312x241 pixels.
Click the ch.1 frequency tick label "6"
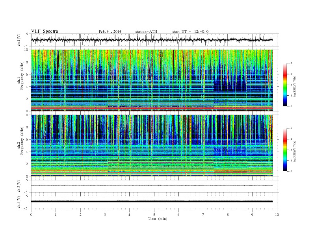point(27,74)
